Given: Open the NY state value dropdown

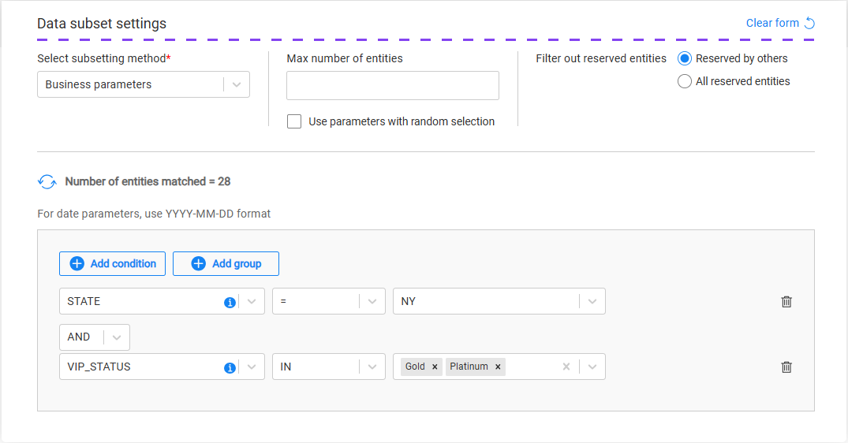Looking at the screenshot, I should point(592,302).
